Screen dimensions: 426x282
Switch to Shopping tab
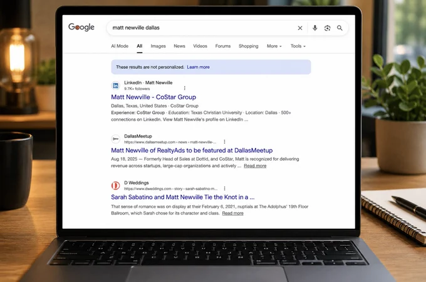point(248,46)
